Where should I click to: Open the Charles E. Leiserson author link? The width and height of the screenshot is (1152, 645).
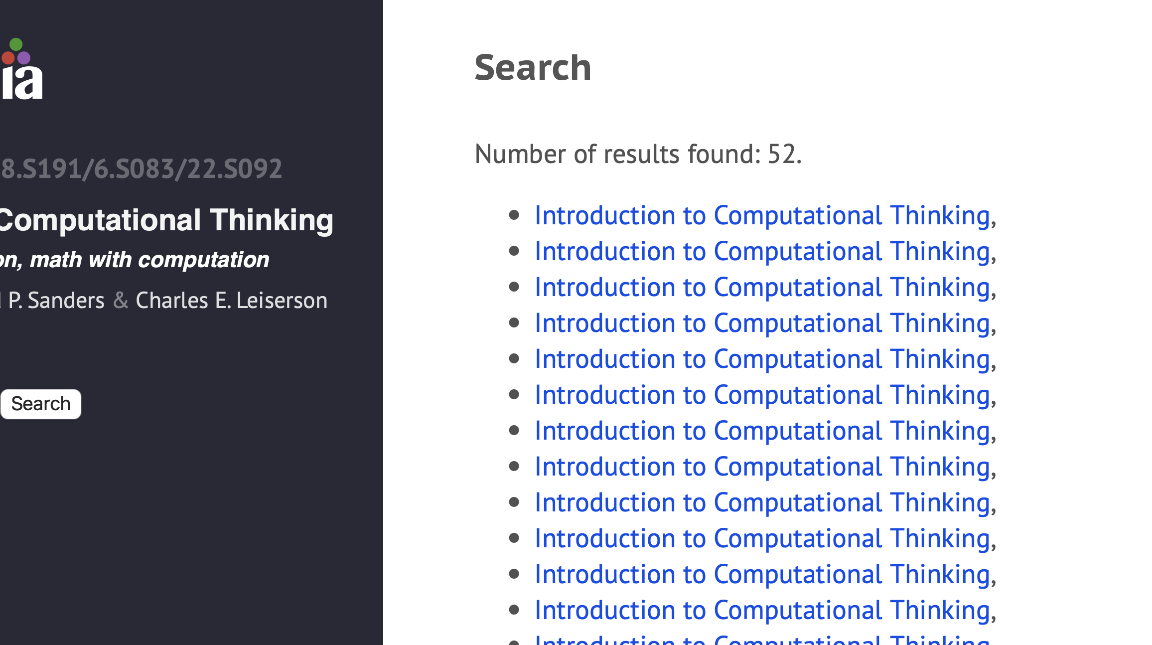click(231, 301)
